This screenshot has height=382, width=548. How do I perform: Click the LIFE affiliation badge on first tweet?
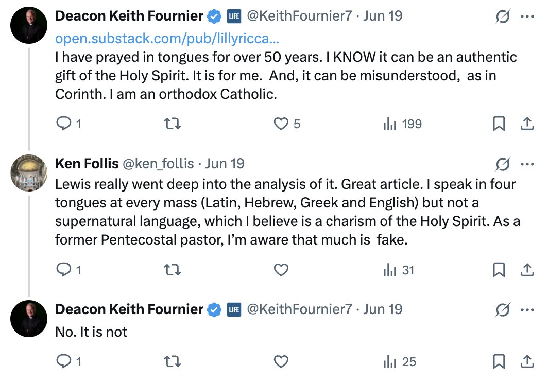[x=234, y=17]
